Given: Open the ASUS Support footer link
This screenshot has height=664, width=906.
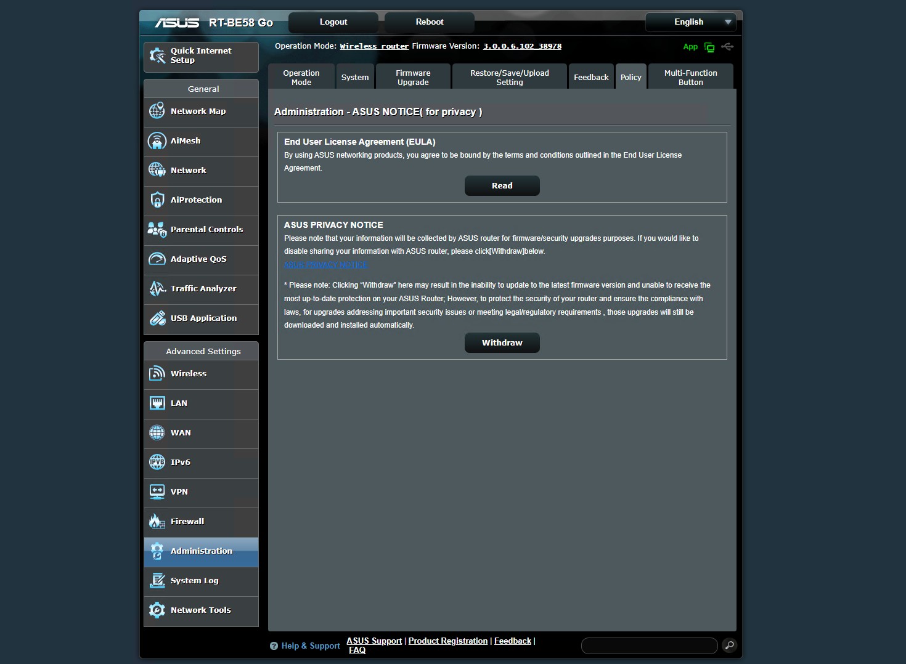Looking at the screenshot, I should coord(374,641).
